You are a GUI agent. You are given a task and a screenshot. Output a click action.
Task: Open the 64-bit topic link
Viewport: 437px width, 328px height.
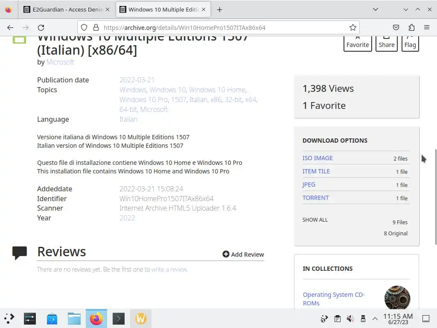point(128,109)
